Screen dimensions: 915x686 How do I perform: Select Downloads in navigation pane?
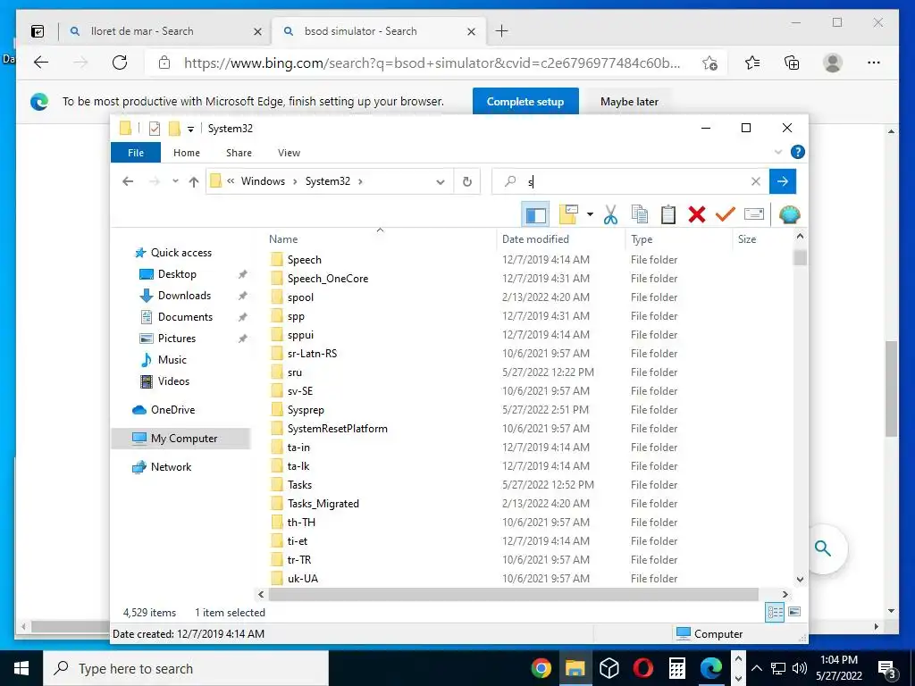[x=184, y=296]
